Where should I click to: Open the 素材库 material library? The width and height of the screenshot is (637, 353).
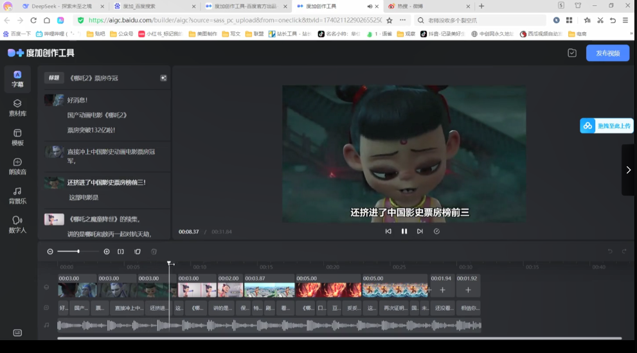(x=17, y=108)
